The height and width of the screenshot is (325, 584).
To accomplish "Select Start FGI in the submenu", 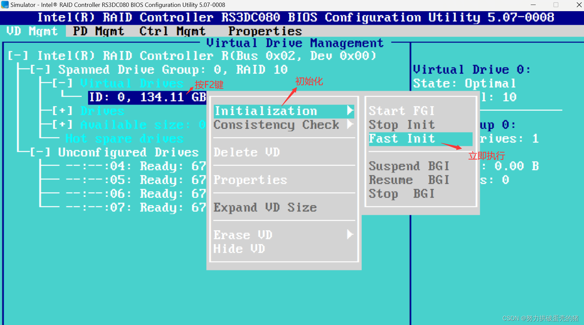I will click(402, 111).
